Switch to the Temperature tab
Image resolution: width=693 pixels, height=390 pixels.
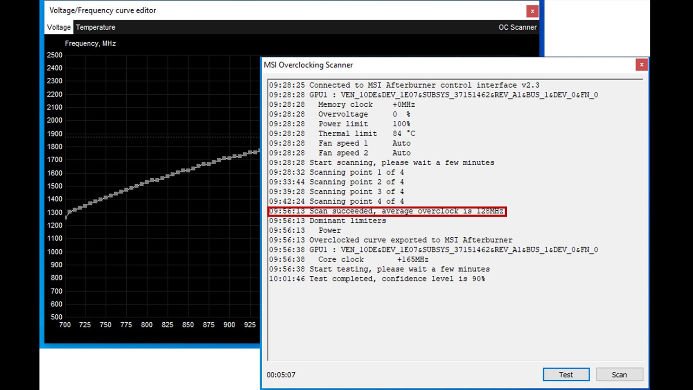95,27
